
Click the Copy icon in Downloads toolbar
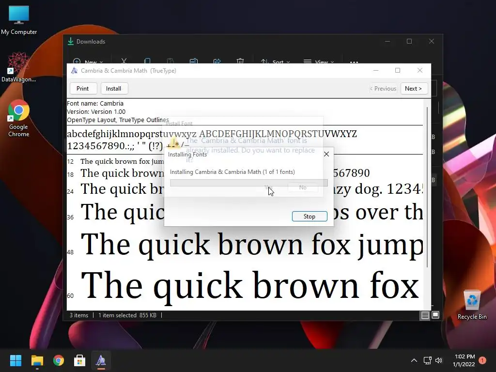point(147,61)
